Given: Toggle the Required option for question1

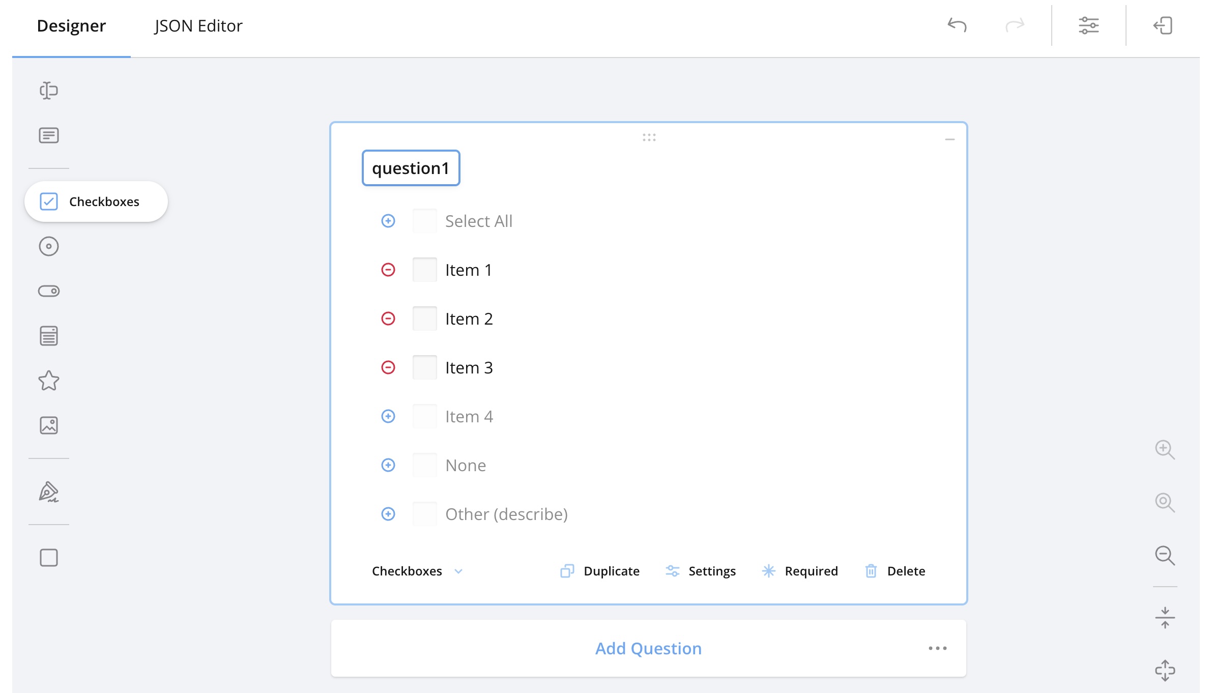Looking at the screenshot, I should [x=800, y=571].
